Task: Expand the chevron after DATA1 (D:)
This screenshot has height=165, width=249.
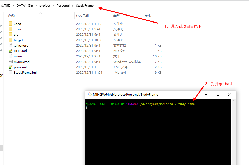Action: coord(36,6)
